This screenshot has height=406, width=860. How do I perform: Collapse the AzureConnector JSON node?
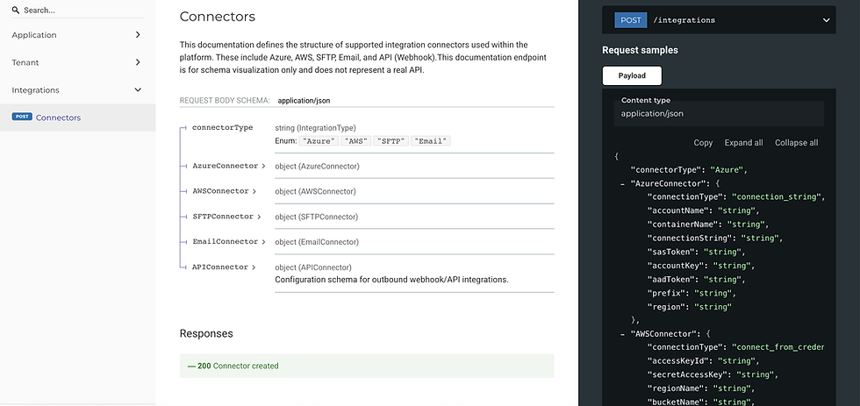(x=622, y=183)
